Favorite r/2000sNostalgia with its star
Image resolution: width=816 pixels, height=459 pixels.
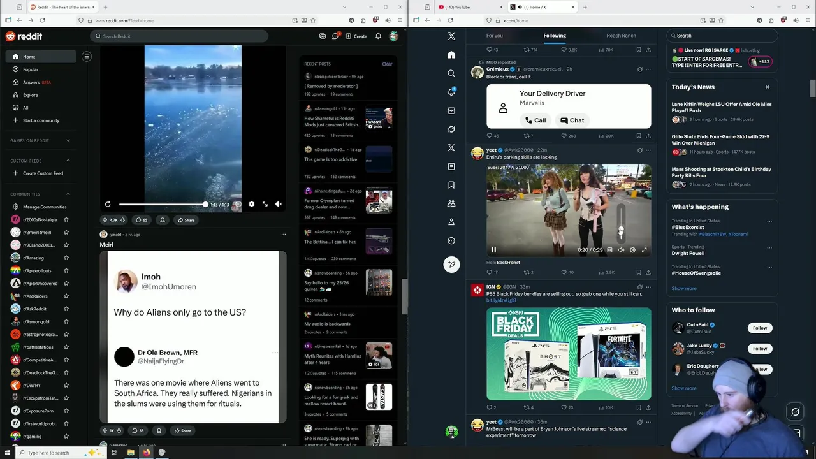coord(66,219)
